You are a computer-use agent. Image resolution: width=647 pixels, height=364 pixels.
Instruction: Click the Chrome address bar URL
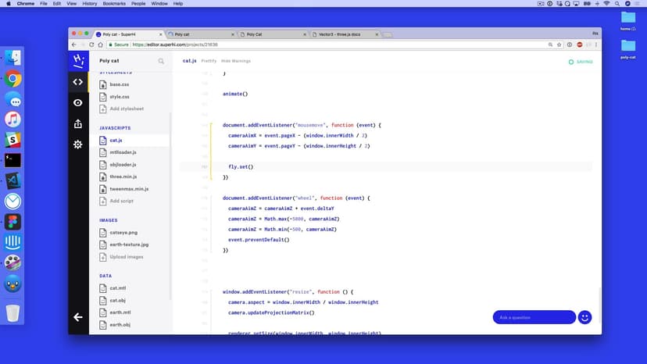coord(174,45)
